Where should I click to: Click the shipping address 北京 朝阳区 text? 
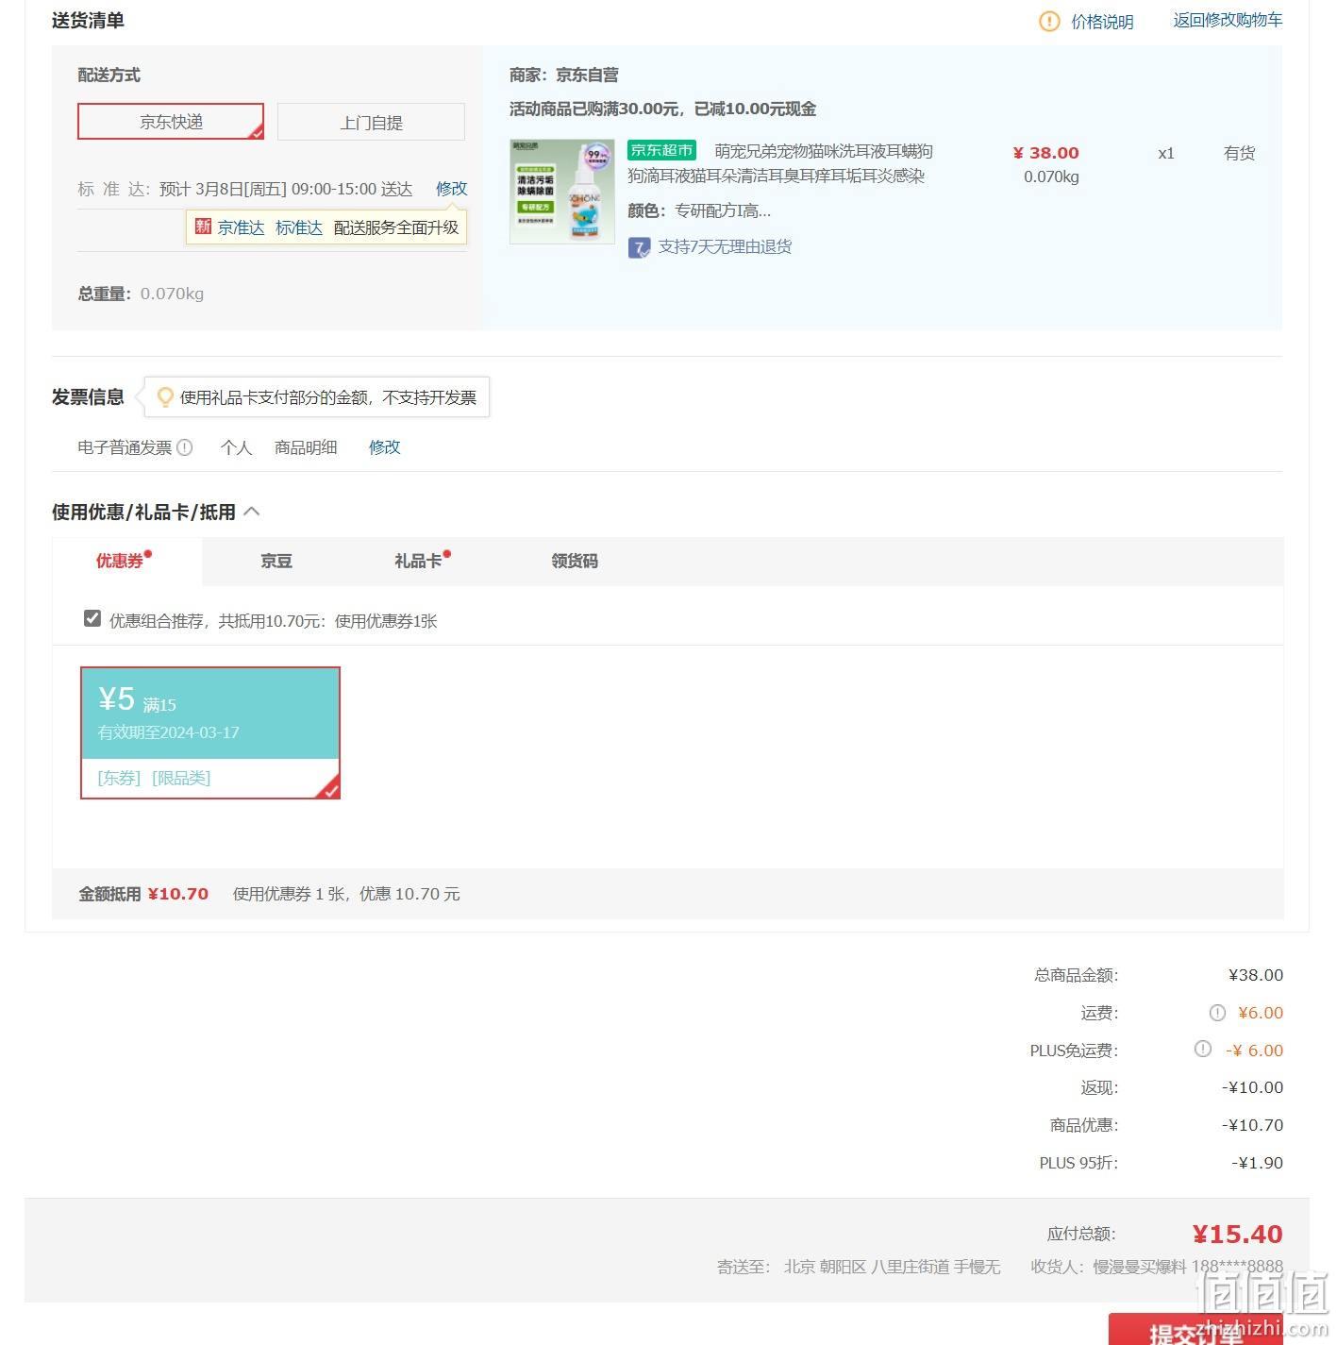click(x=892, y=1267)
